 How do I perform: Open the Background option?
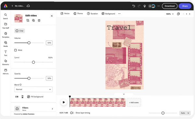(108, 14)
